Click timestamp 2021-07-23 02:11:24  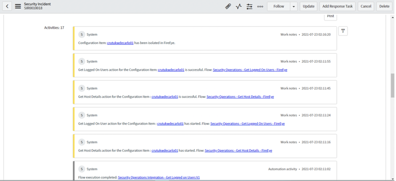tap(316, 115)
